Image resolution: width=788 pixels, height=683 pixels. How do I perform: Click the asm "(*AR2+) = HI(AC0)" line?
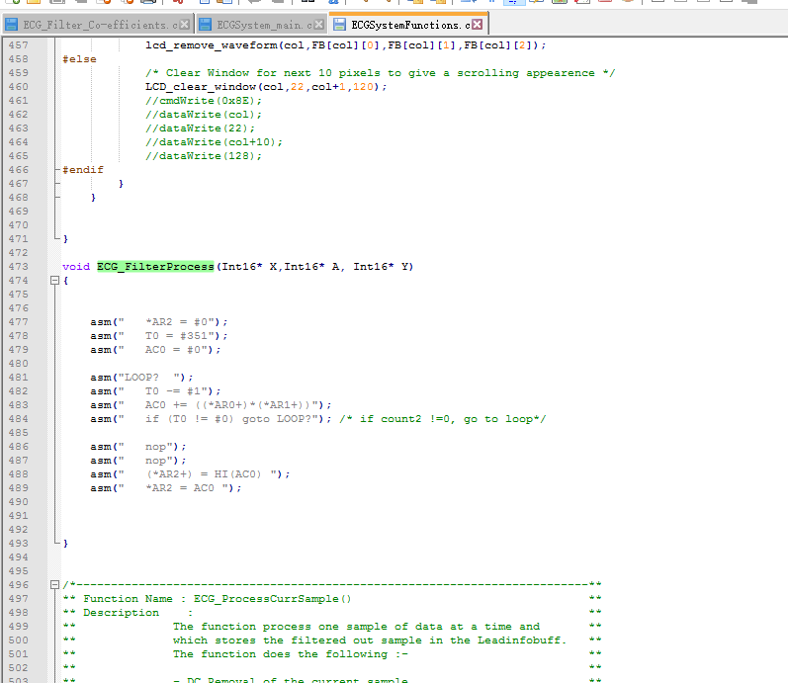tap(190, 473)
